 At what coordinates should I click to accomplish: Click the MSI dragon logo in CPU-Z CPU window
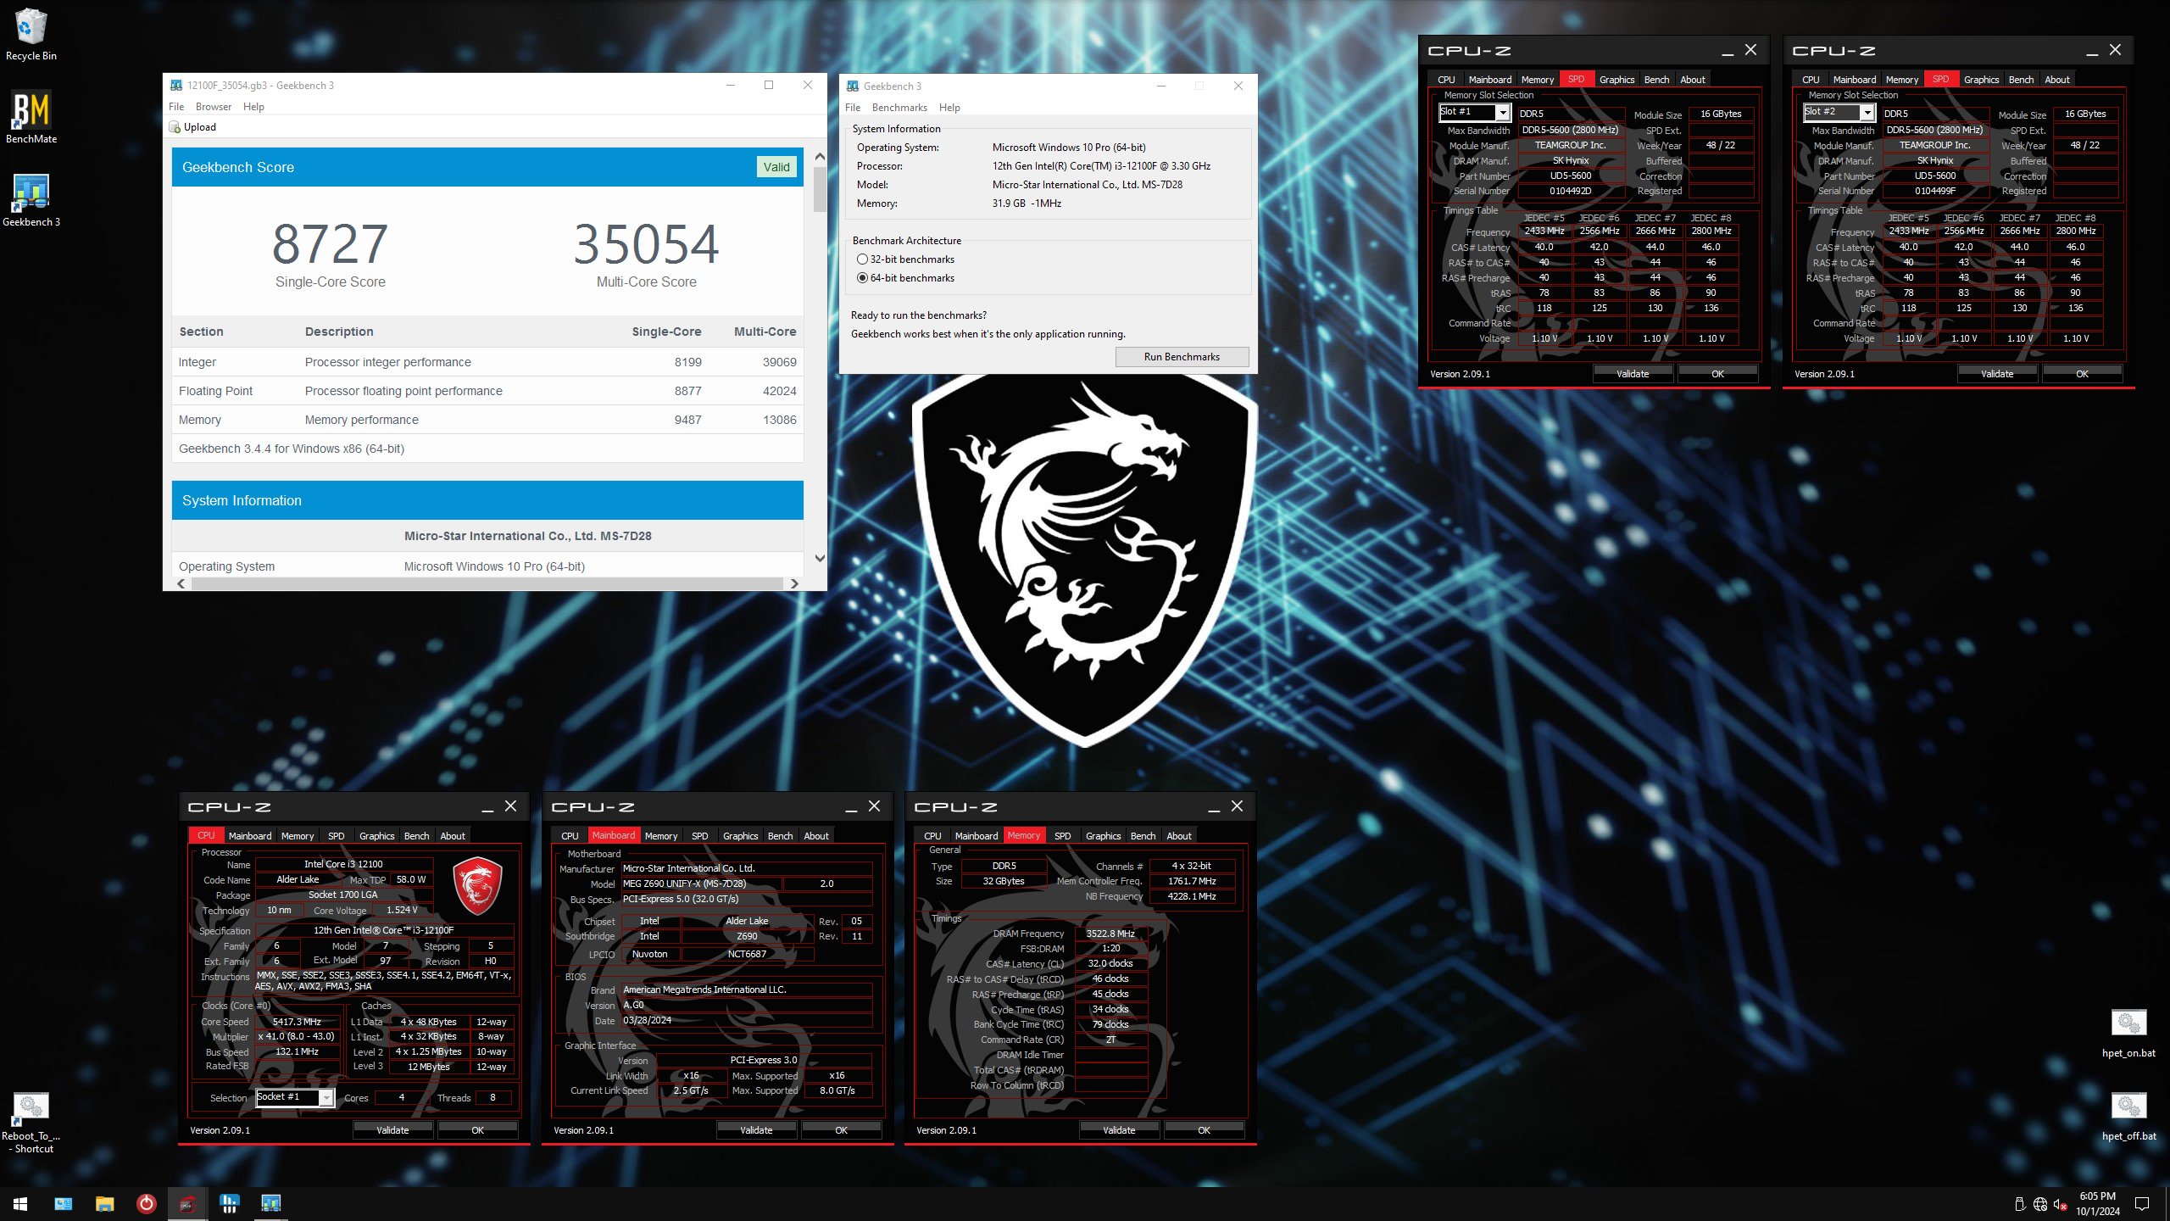point(477,885)
